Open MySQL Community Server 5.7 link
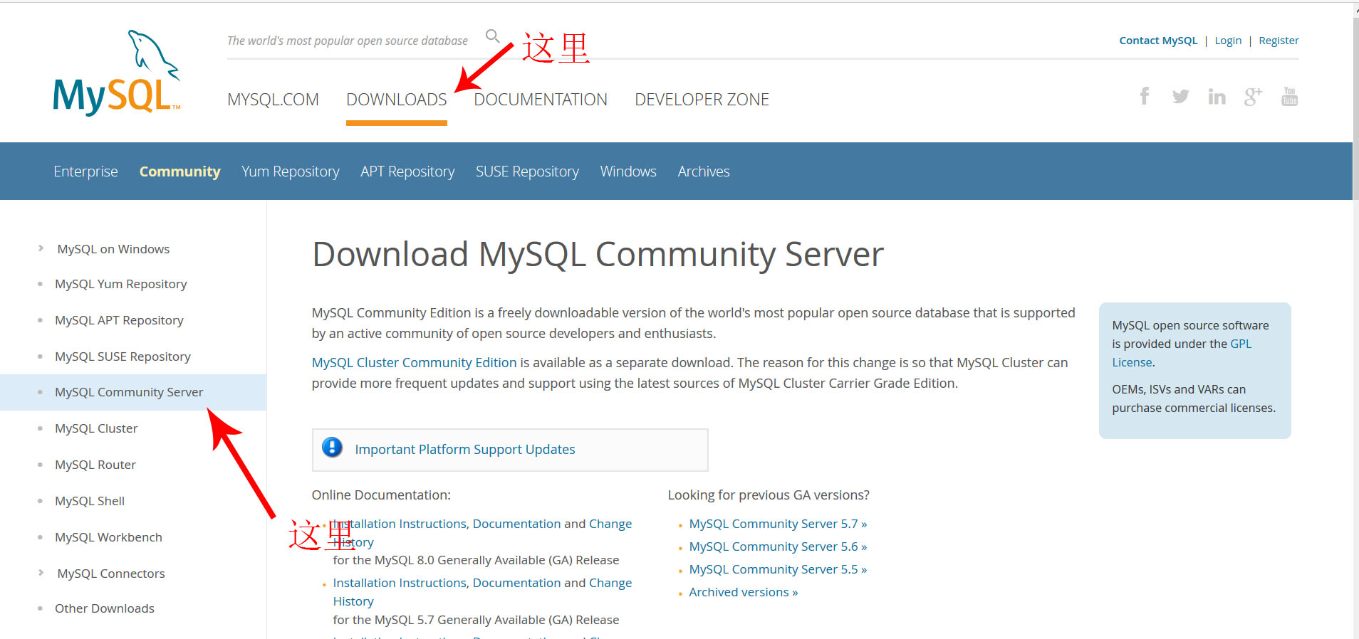1359x639 pixels. coord(778,524)
